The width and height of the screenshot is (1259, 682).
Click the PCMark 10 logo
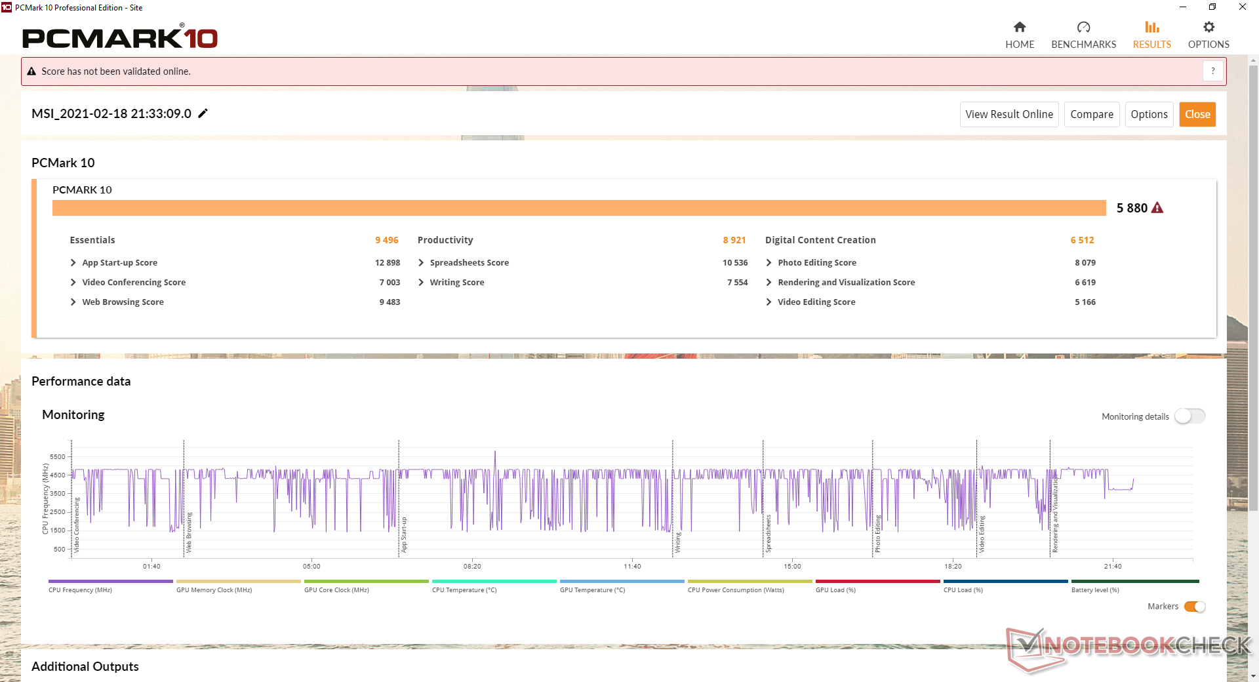(x=120, y=37)
